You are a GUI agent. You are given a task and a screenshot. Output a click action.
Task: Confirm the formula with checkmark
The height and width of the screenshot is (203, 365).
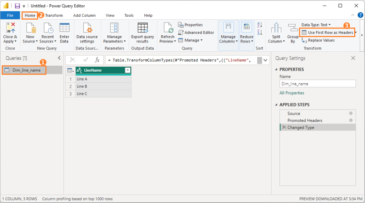(86, 60)
